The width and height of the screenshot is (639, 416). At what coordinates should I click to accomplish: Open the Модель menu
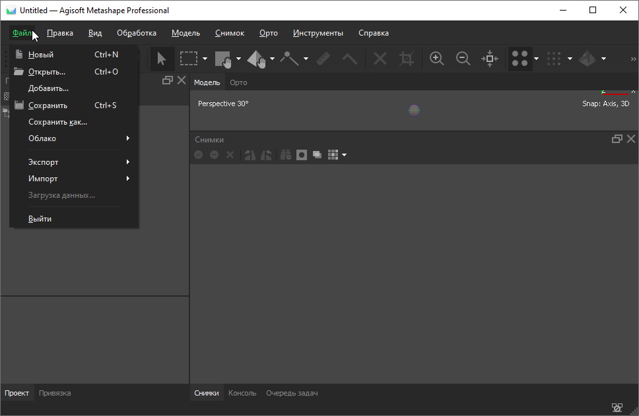186,33
